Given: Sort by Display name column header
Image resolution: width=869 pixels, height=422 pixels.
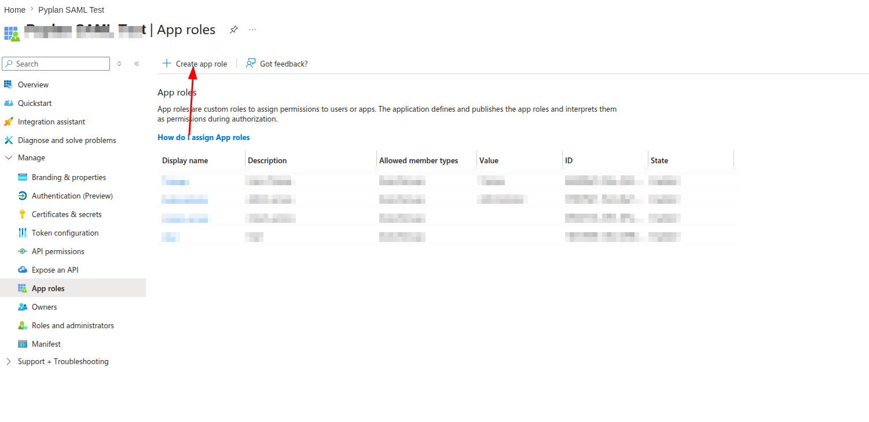Looking at the screenshot, I should [x=185, y=160].
